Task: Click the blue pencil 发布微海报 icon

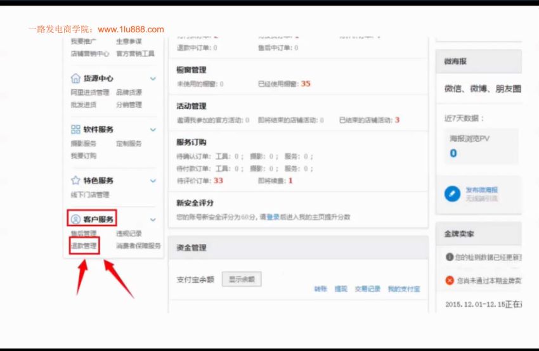Action: click(452, 194)
